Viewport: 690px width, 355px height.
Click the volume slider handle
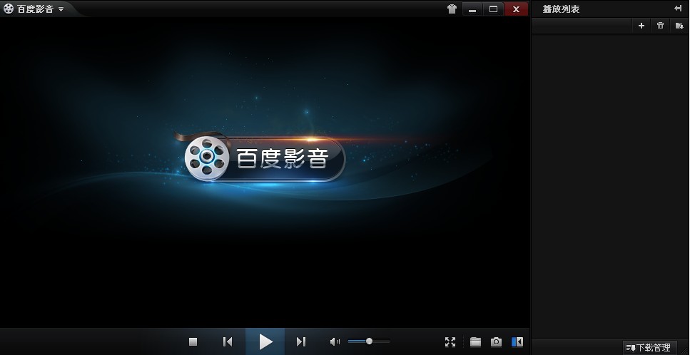tap(369, 341)
